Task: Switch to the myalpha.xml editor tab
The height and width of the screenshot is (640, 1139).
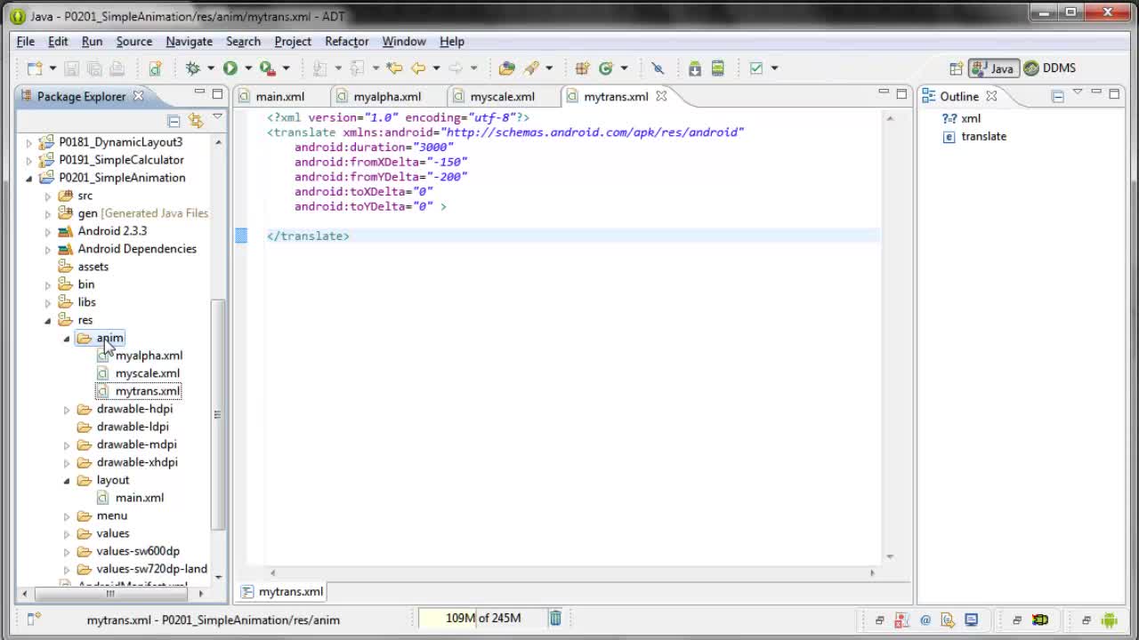Action: 379,96
